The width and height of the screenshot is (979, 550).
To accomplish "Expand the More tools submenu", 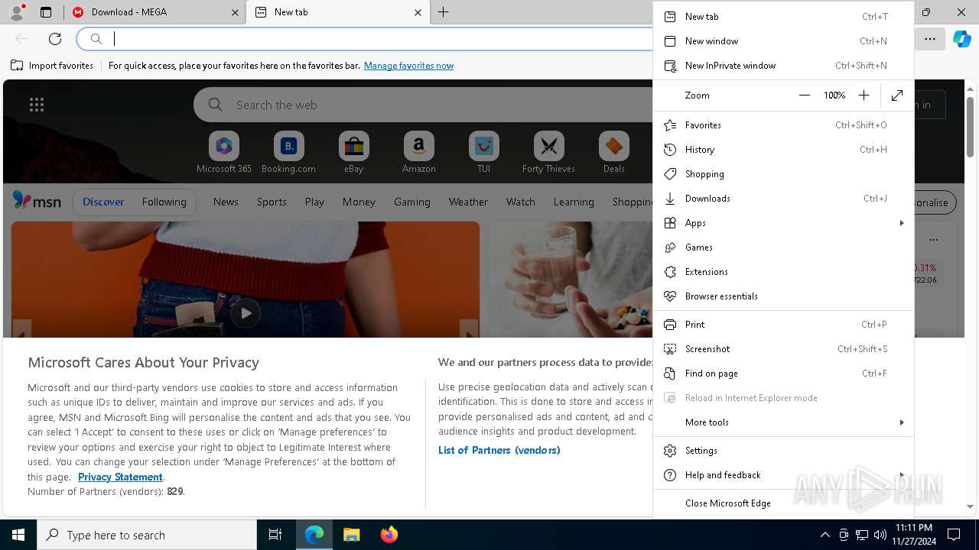I will tap(783, 422).
